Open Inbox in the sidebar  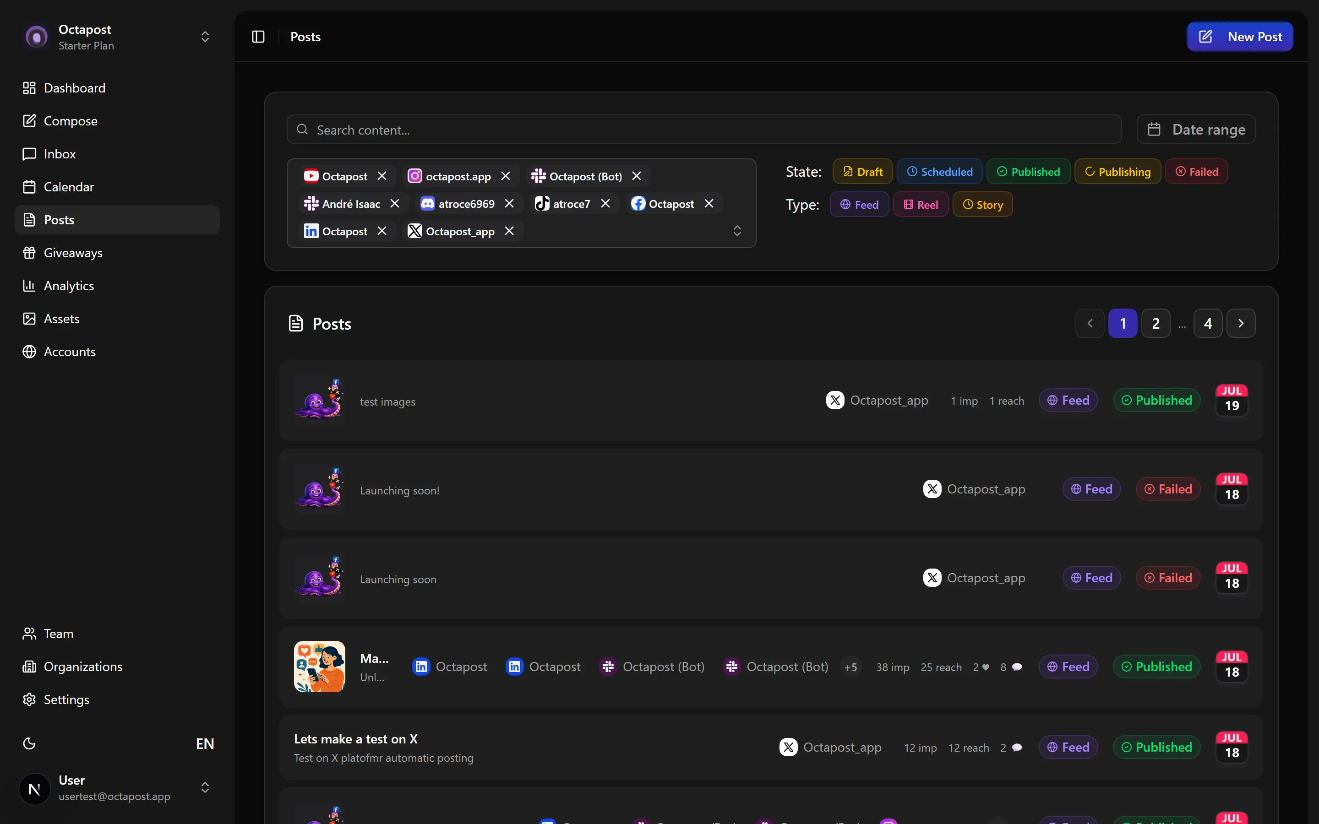tap(117, 154)
